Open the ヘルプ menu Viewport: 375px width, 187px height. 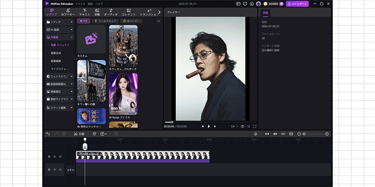[x=99, y=4]
